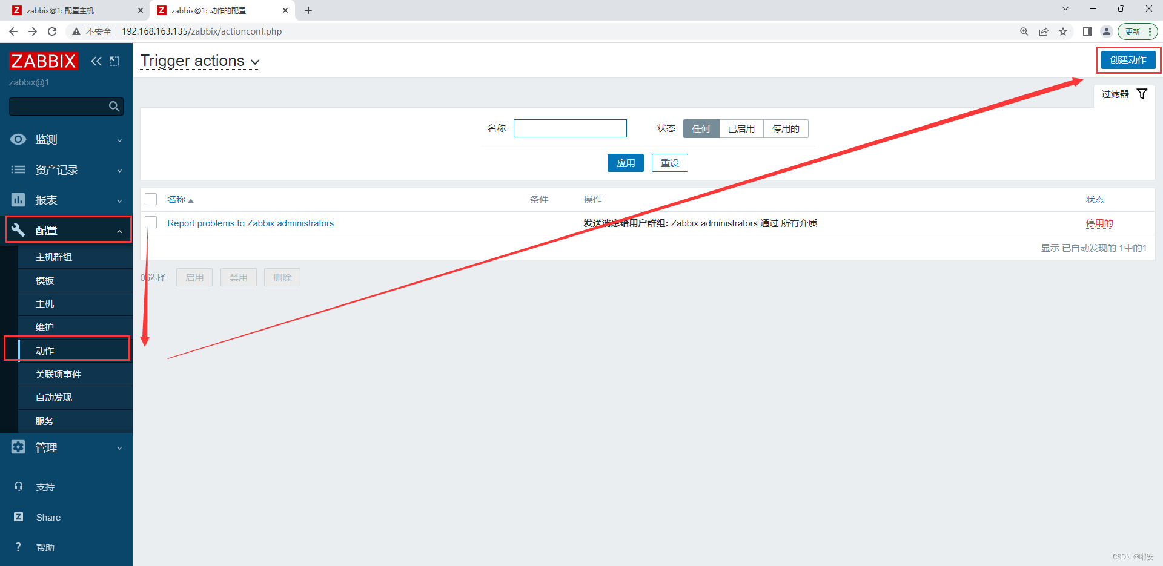Open 动作 submenu item
This screenshot has height=566, width=1163.
pyautogui.click(x=75, y=350)
